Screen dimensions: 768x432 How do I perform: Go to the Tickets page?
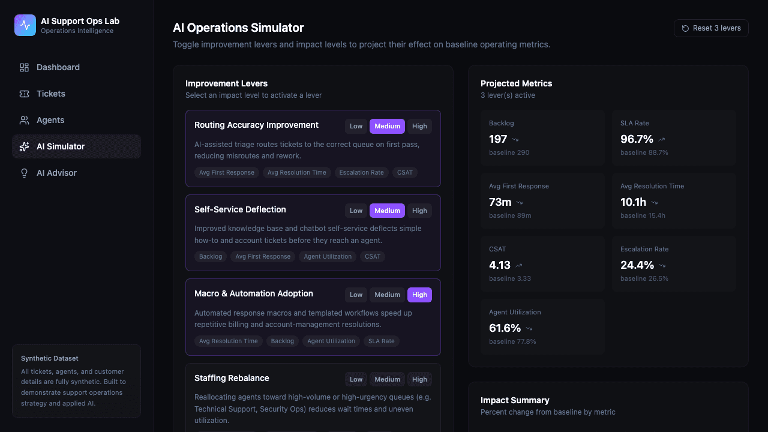(77, 94)
